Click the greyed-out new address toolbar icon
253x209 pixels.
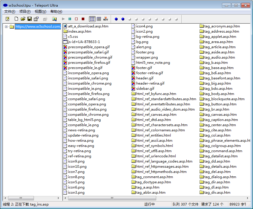(x=45, y=19)
